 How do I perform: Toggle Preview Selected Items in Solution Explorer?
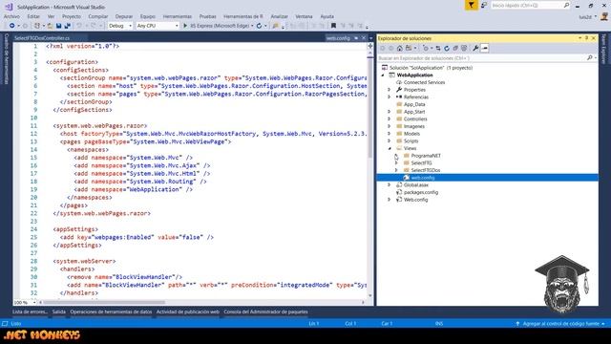coord(484,48)
